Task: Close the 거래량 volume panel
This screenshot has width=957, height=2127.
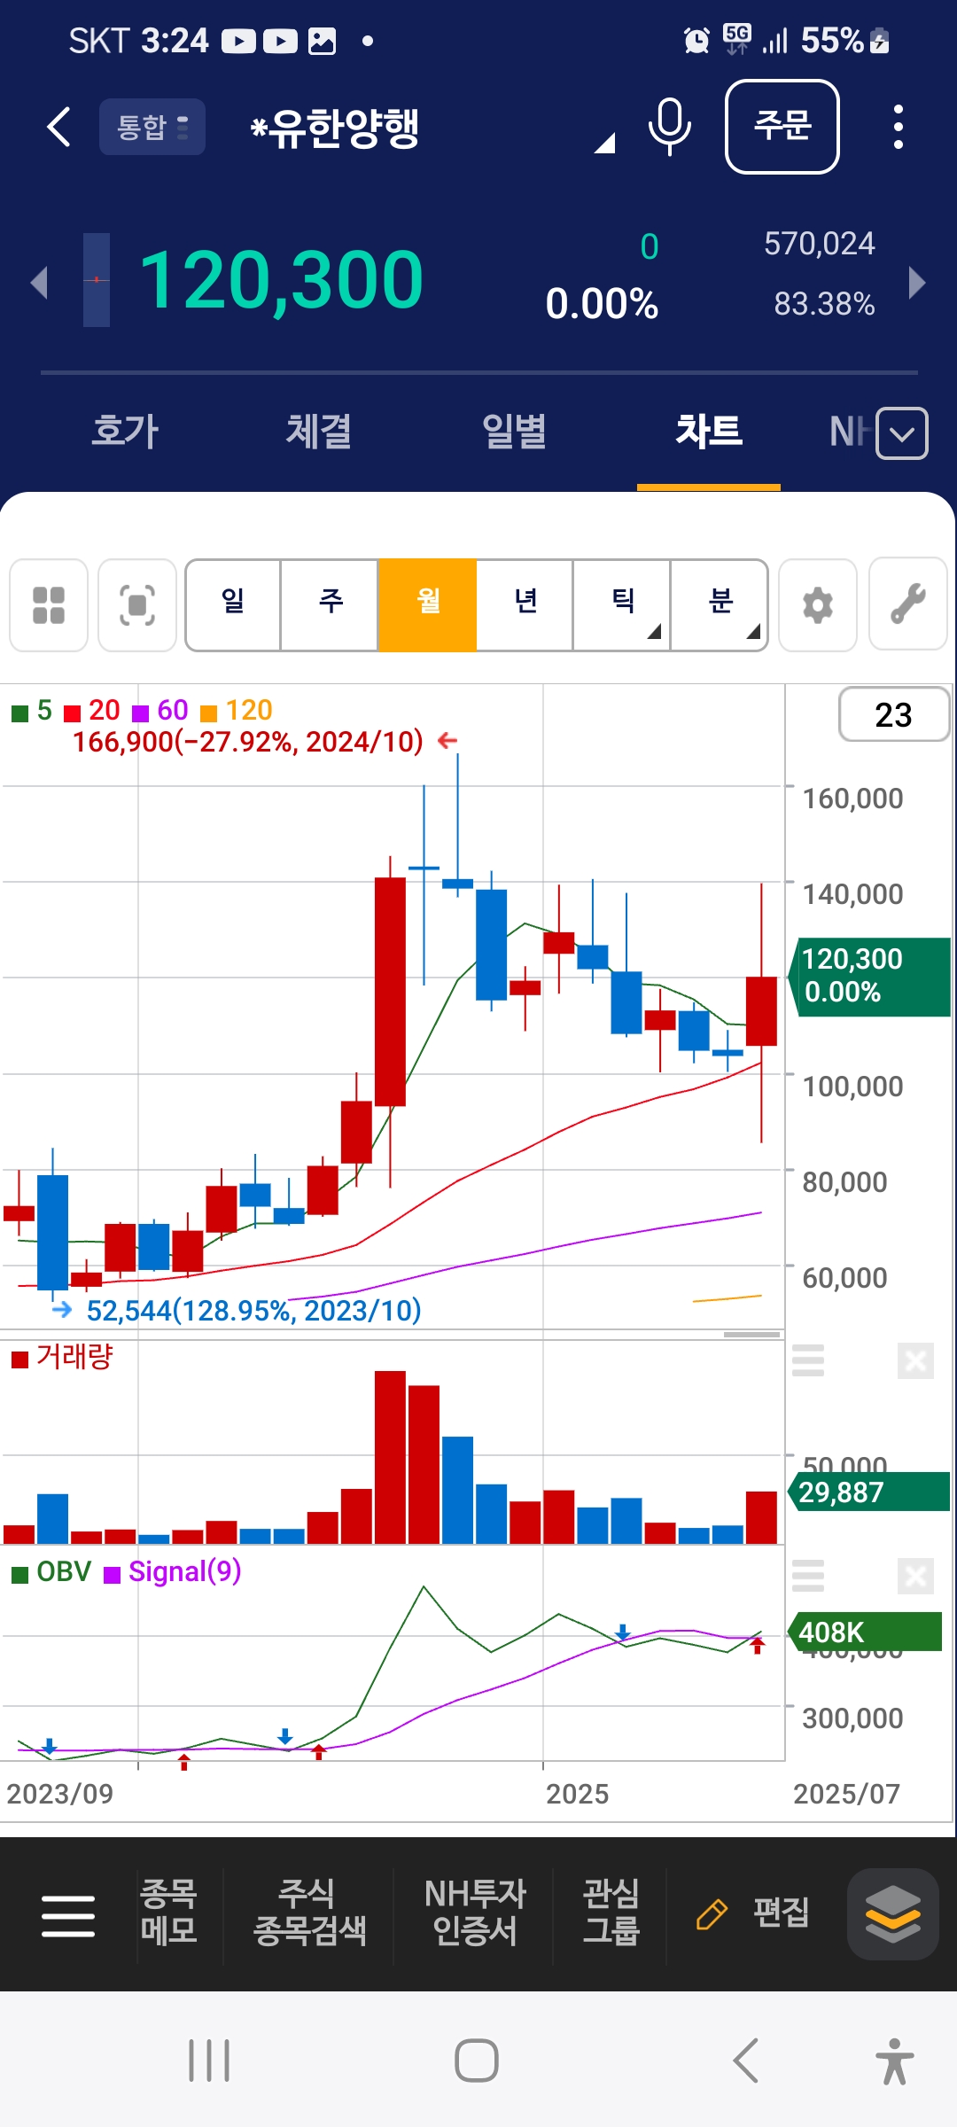Action: tap(914, 1360)
